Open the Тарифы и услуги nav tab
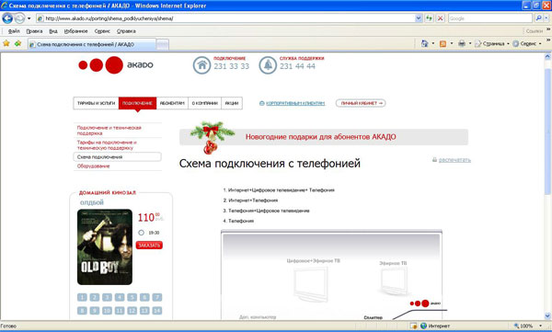 click(96, 103)
